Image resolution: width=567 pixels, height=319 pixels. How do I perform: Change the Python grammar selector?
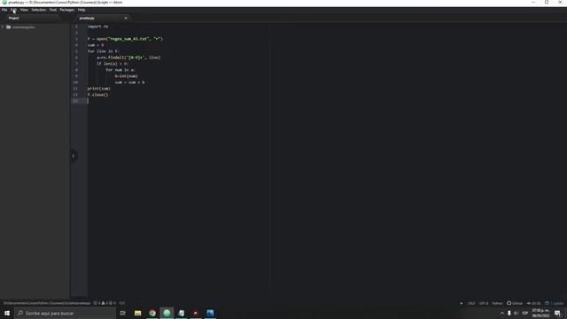click(x=497, y=303)
